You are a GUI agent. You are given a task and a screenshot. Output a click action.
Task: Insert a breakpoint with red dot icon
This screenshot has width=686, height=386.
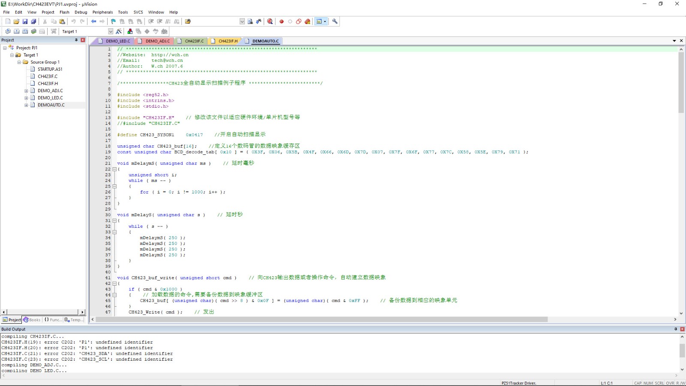pyautogui.click(x=282, y=21)
